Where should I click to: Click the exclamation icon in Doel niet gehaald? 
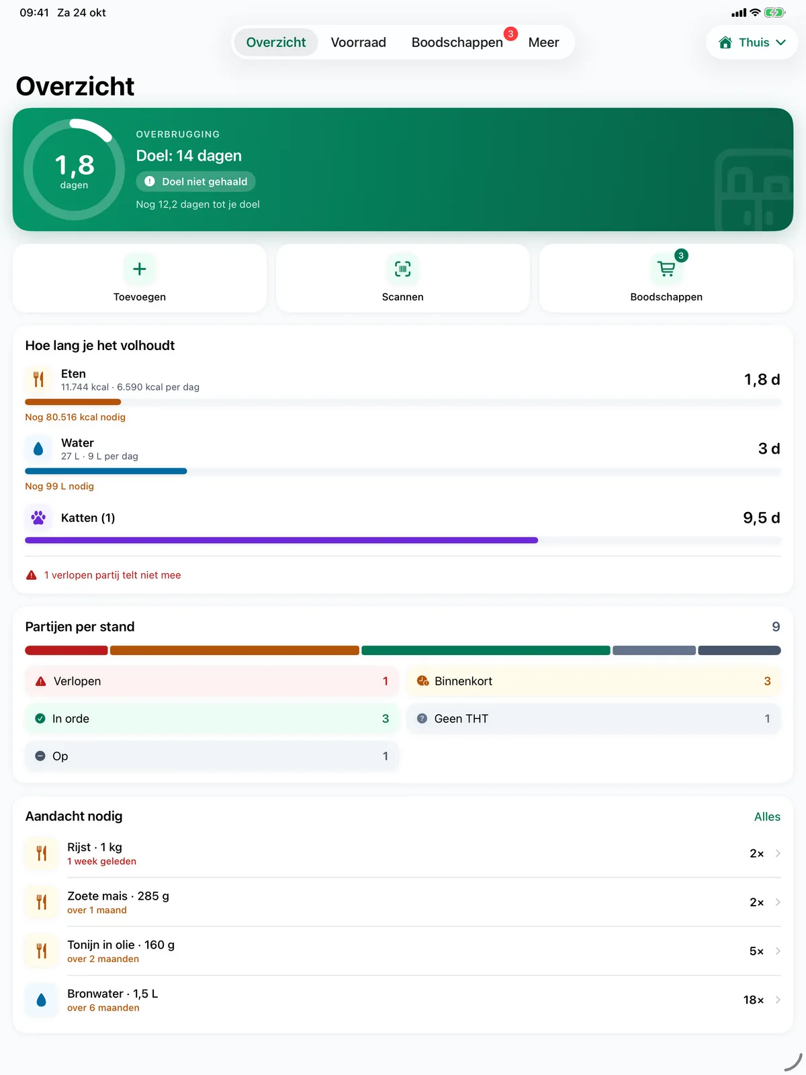click(x=150, y=181)
